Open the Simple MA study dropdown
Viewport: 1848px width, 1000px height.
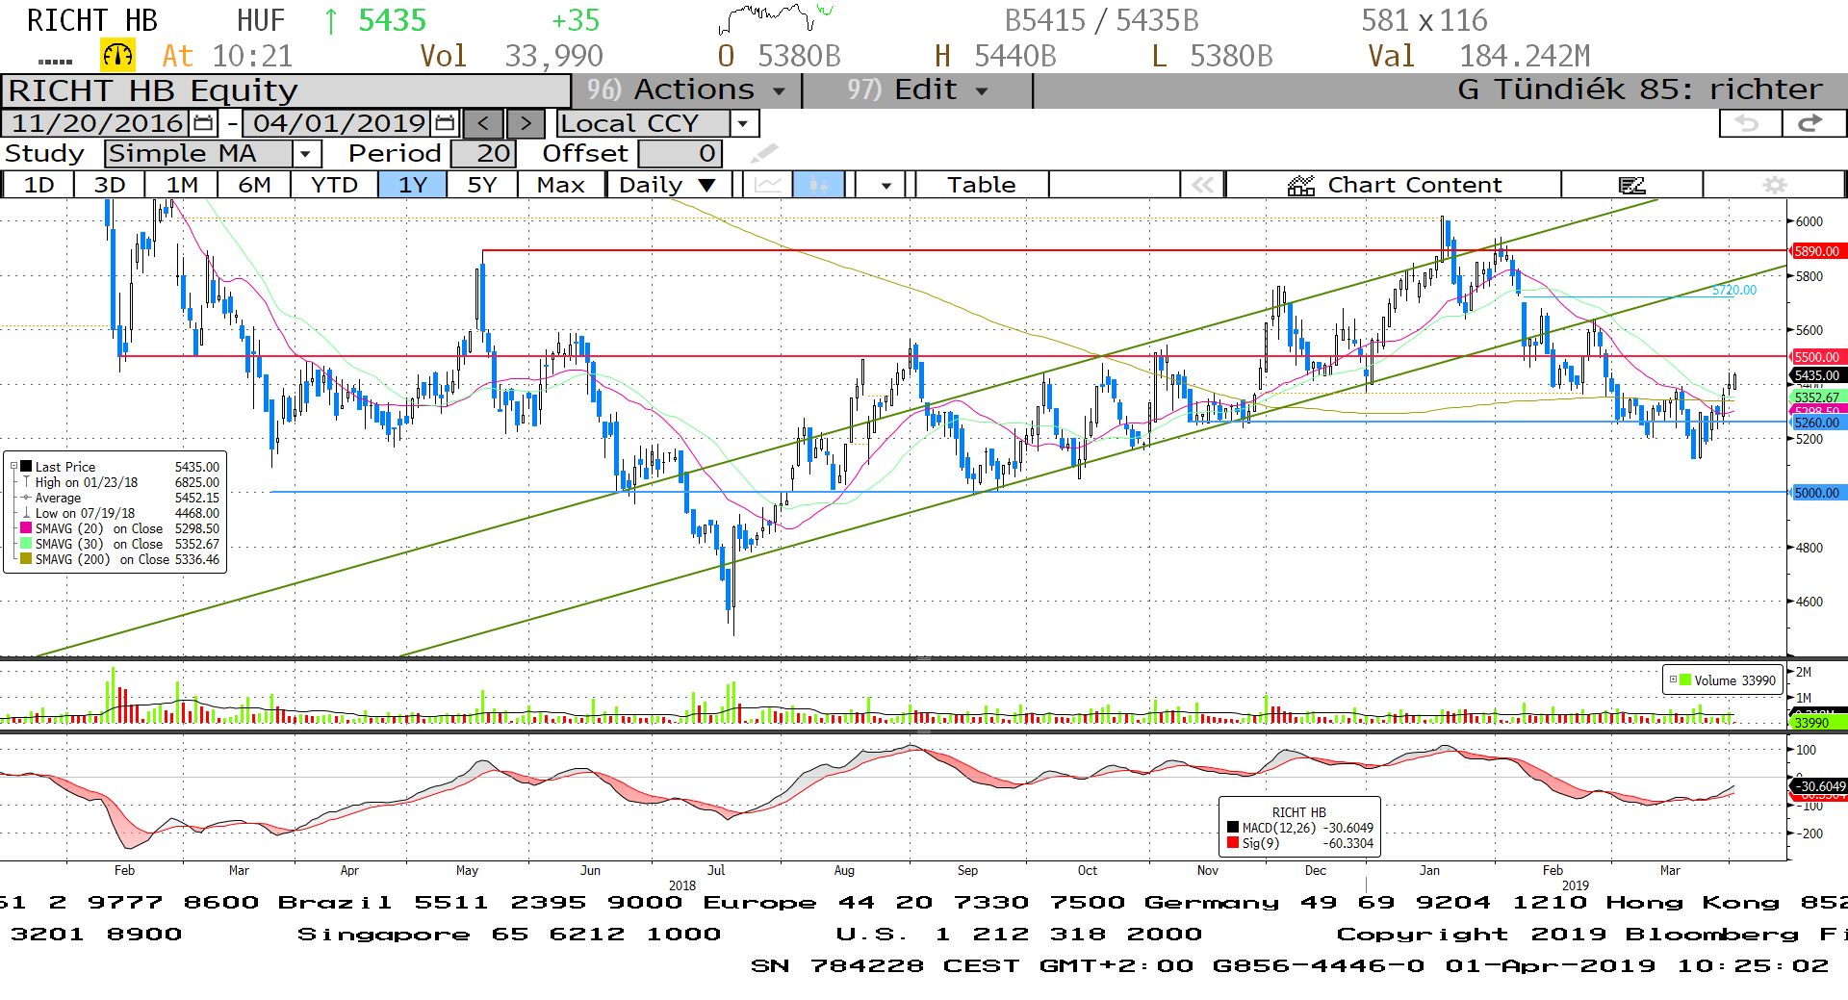click(306, 153)
